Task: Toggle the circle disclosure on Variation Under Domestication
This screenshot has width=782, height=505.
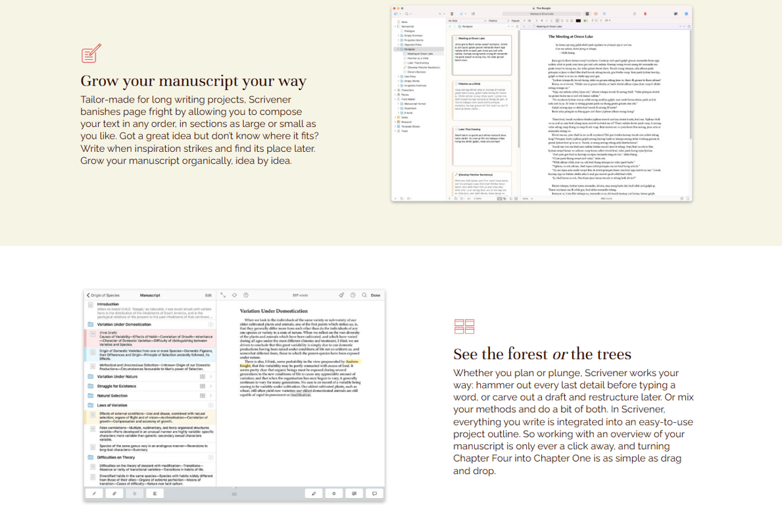Action: [211, 325]
